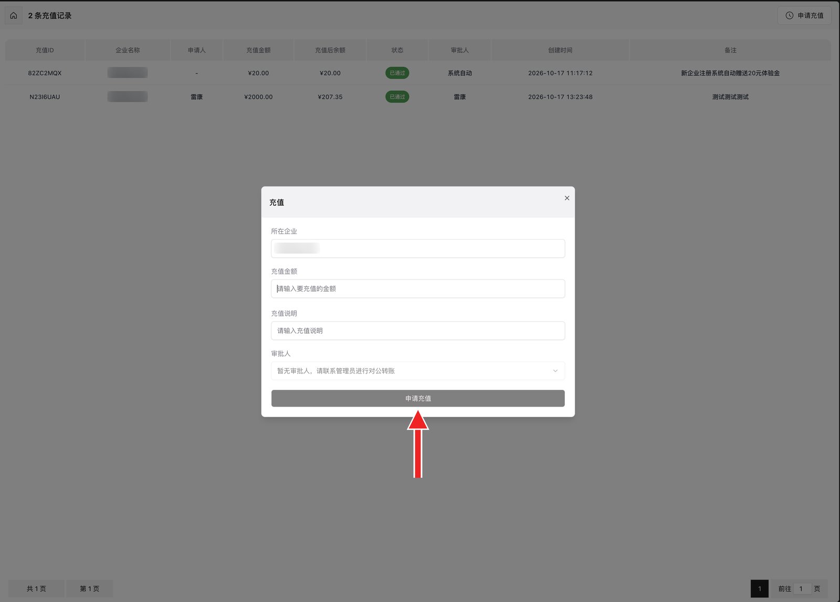The image size is (840, 602).
Task: Click the 申请人 column header
Action: (x=197, y=50)
